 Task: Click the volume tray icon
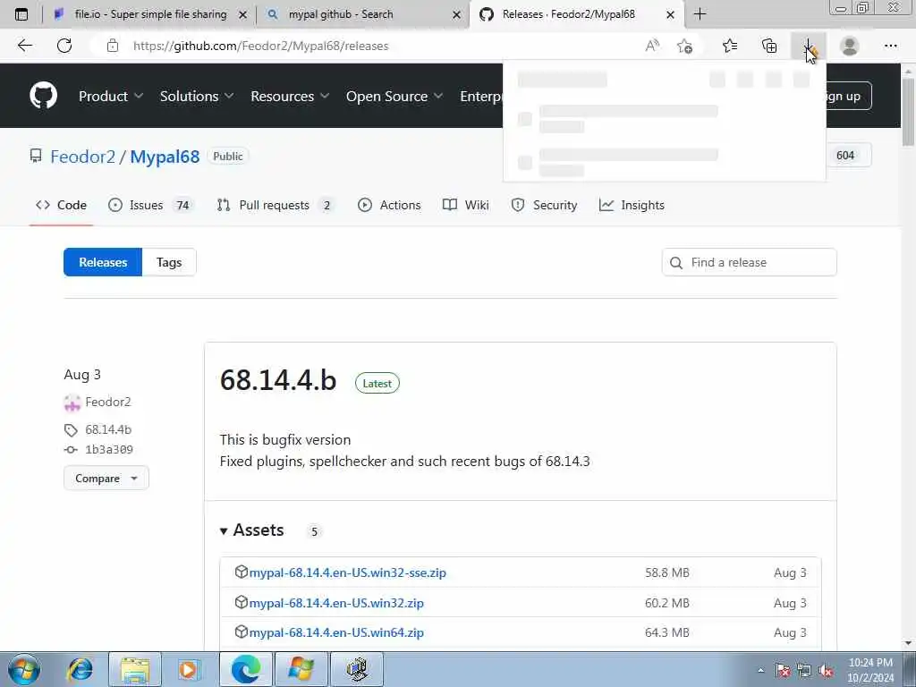(826, 671)
